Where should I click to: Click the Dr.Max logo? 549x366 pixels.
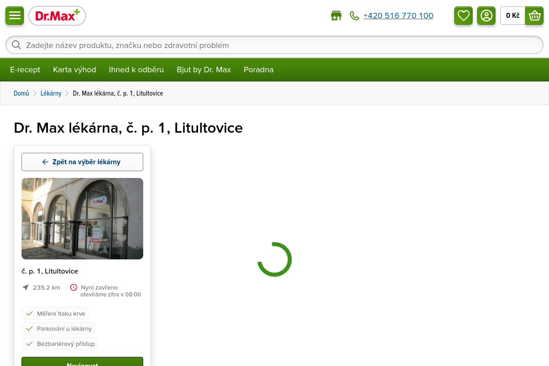tap(57, 16)
